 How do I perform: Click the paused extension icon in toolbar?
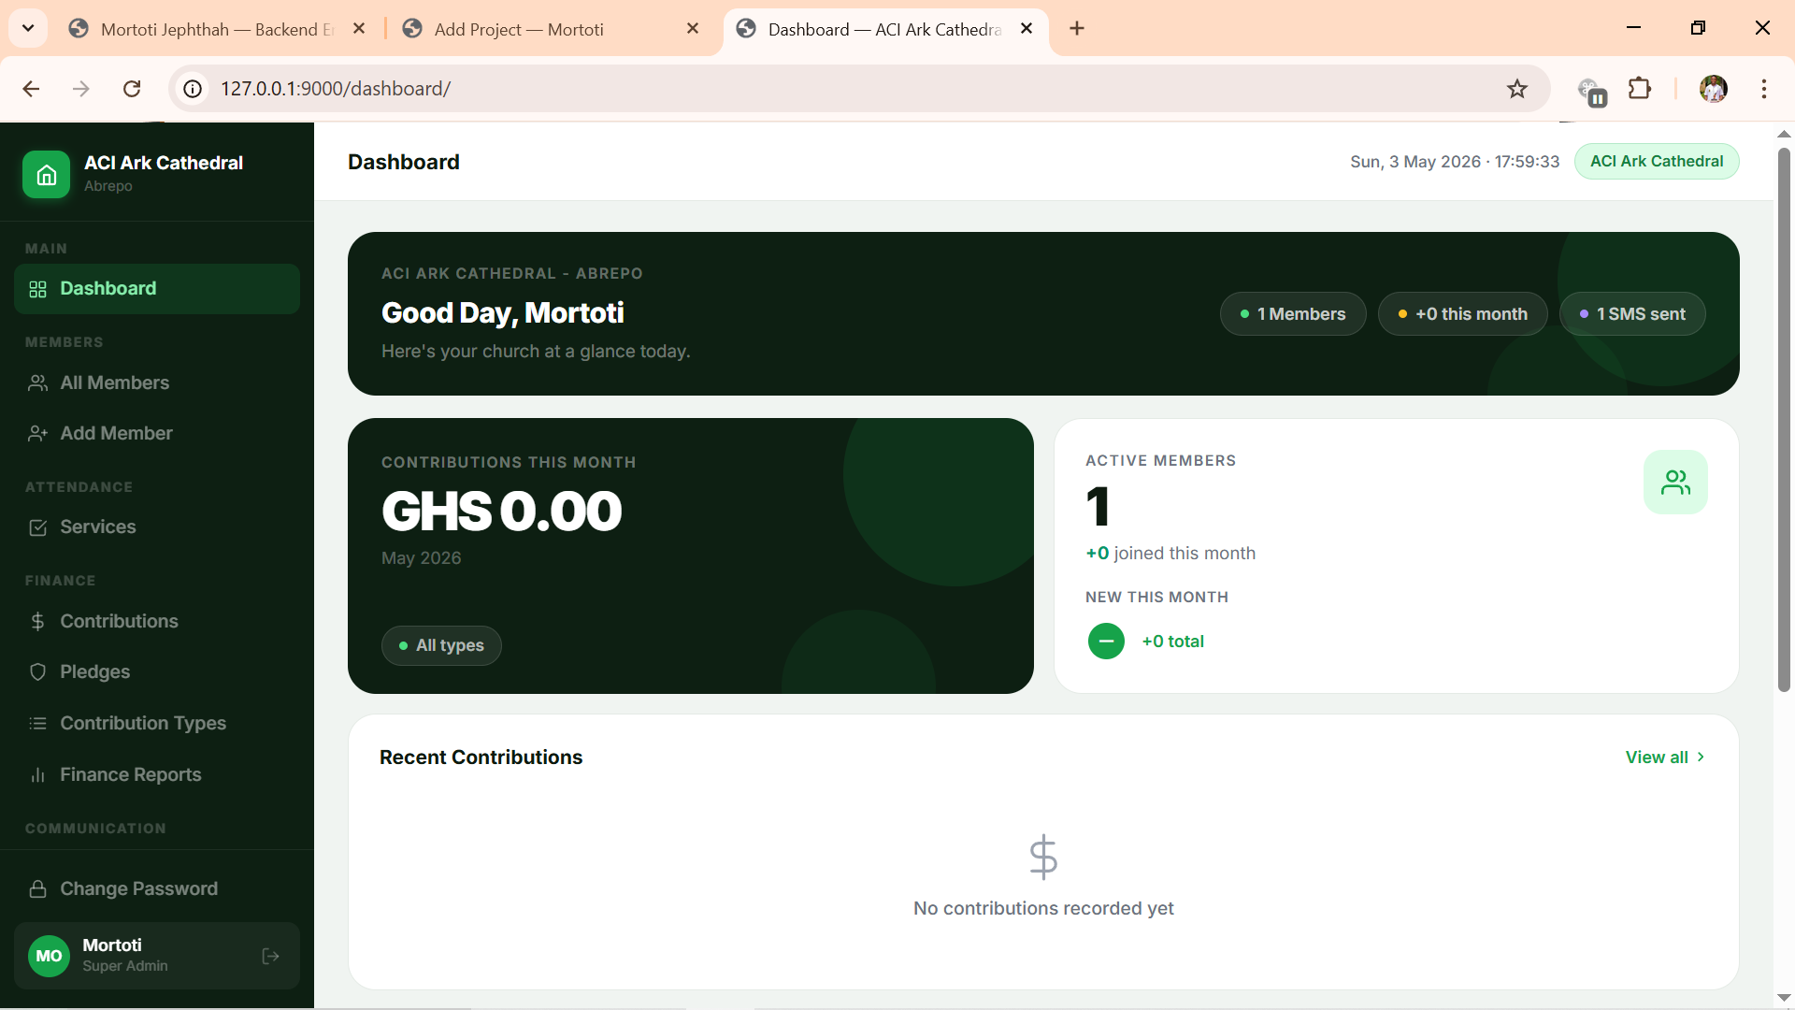[1591, 91]
